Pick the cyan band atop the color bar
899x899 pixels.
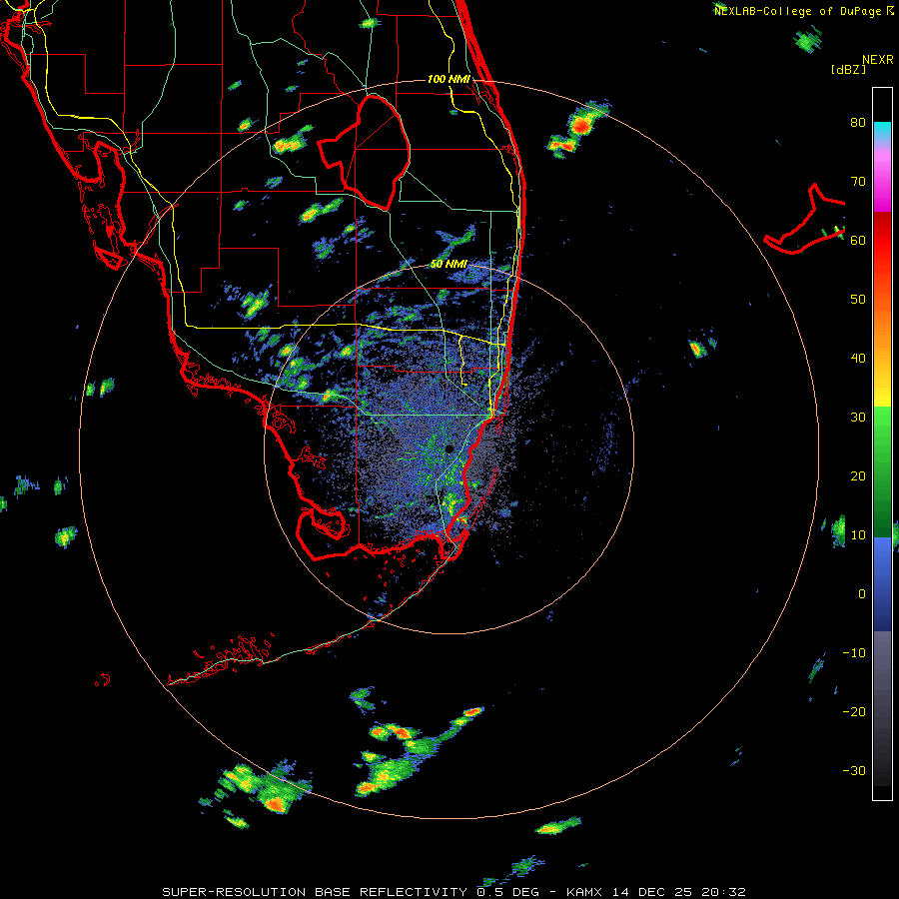882,132
